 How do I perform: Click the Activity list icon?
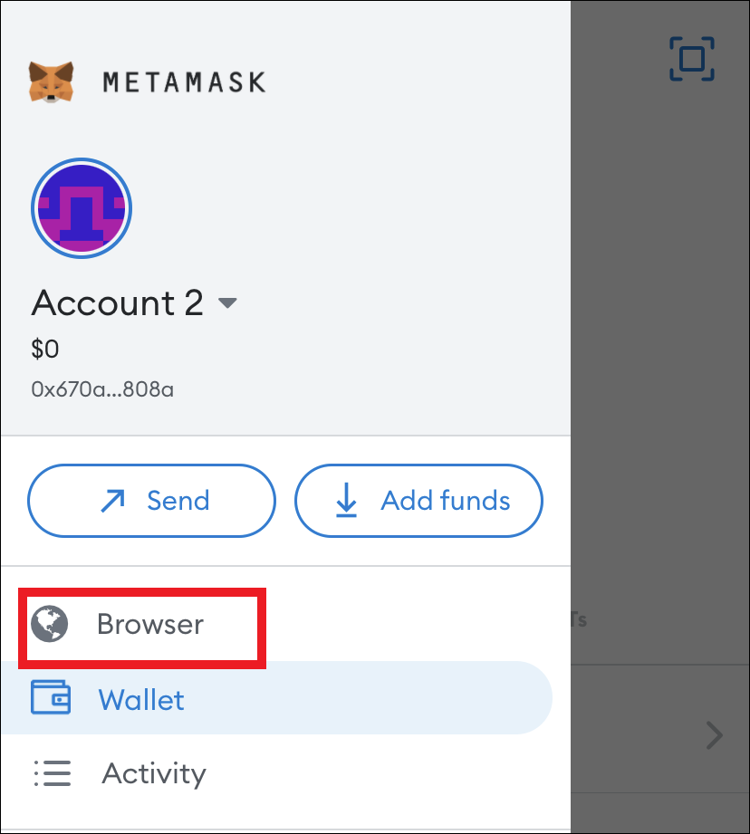(53, 773)
